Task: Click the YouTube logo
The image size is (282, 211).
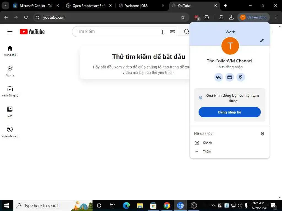Action: (32, 32)
